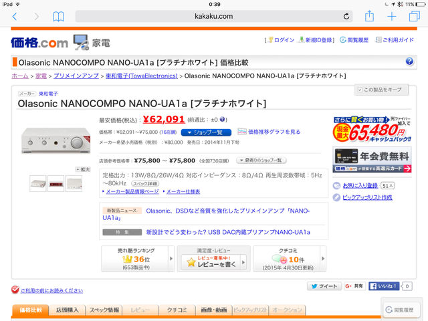Select the third product thumbnail
Screen dimensions: 428x321
74,183
